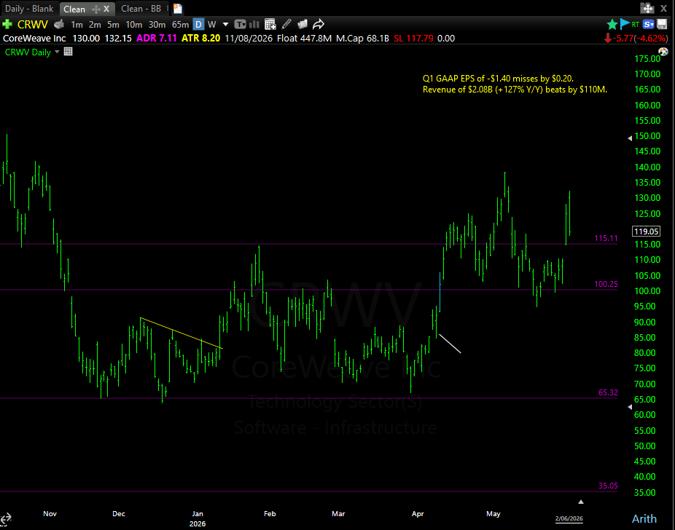Screen dimensions: 675x530
Task: Click the white trendline drawn in April
Action: click(x=450, y=344)
